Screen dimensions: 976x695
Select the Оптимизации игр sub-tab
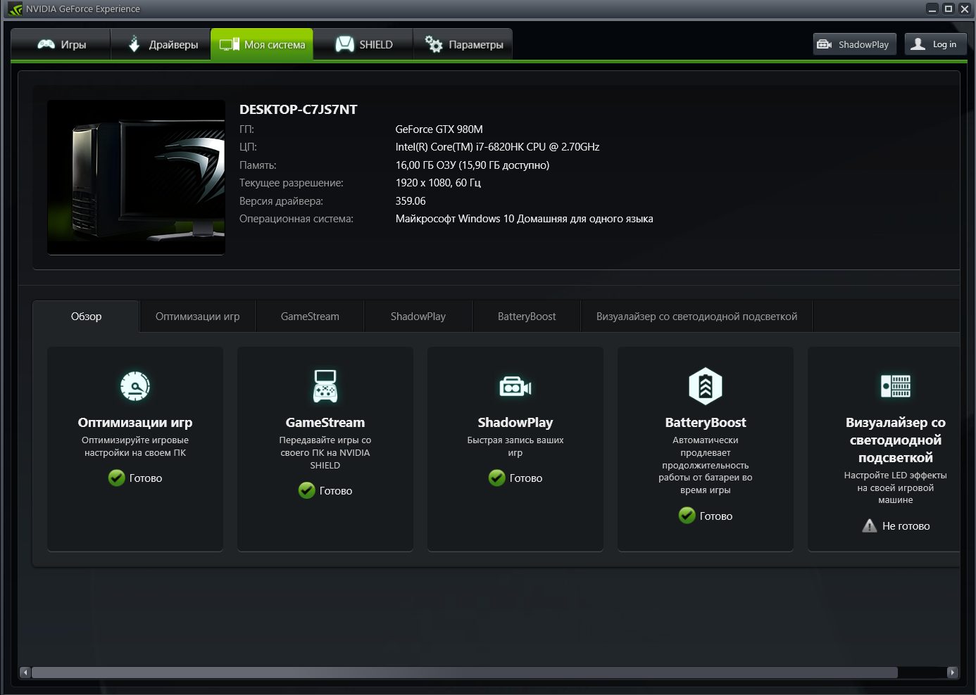click(197, 317)
